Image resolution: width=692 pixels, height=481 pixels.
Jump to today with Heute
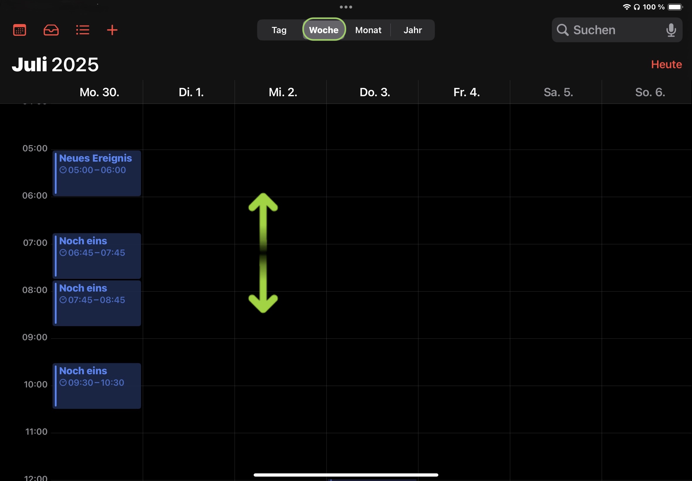coord(666,65)
